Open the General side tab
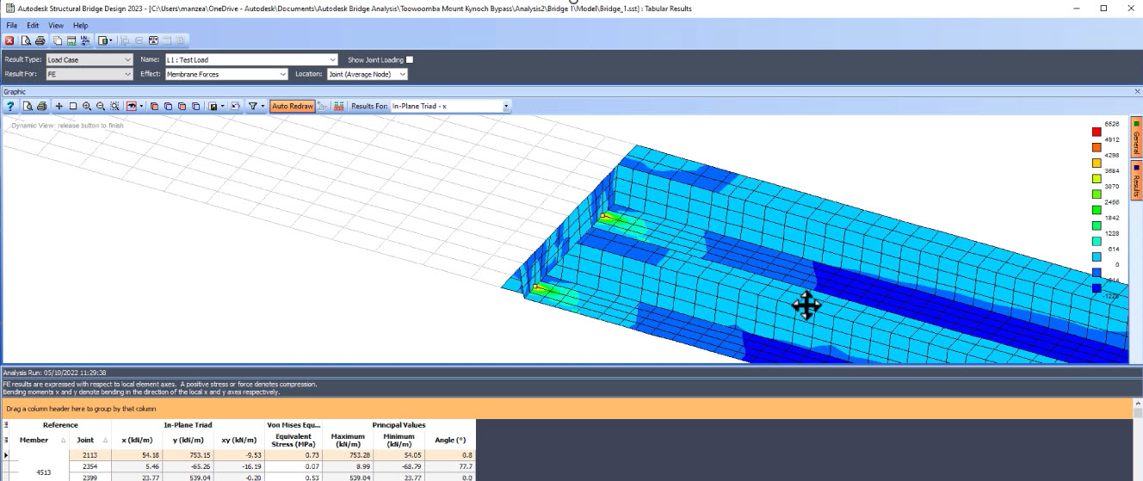The width and height of the screenshot is (1143, 481). [x=1136, y=135]
